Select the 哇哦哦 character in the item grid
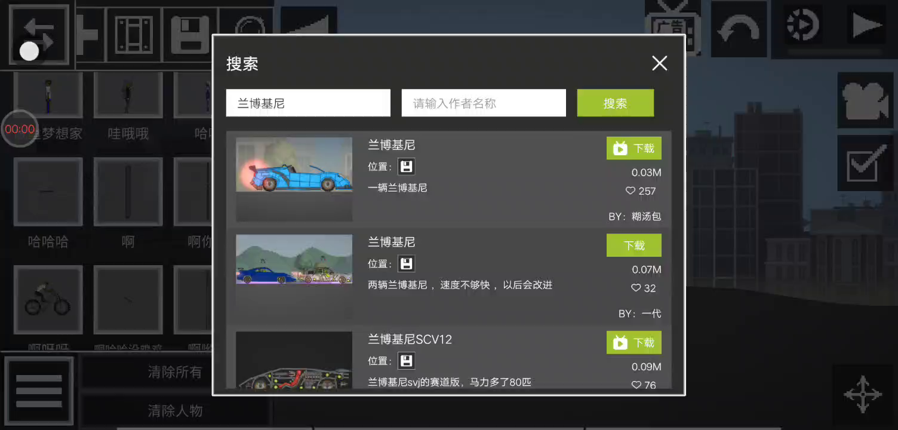Screen dimensions: 898x430 coord(128,94)
